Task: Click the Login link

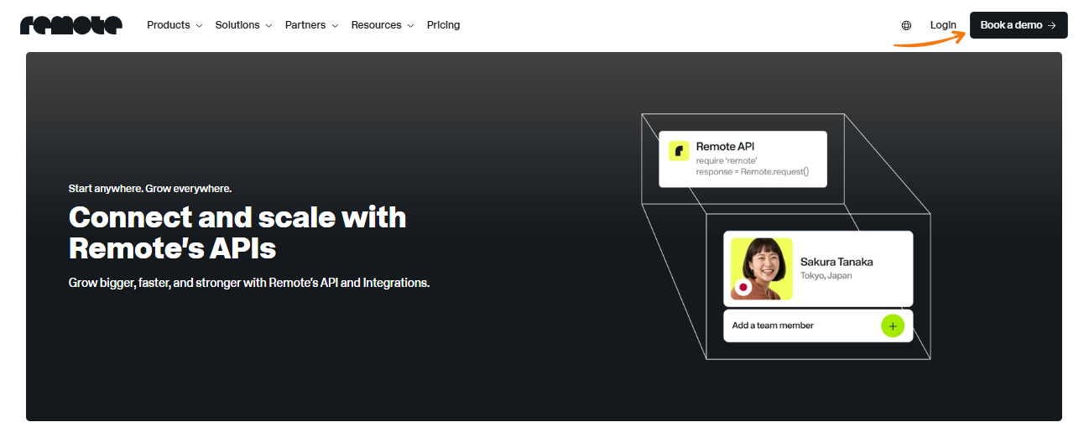Action: (943, 25)
